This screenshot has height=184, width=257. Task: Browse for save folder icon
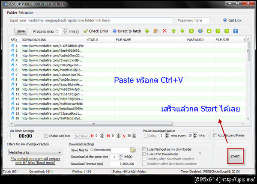click(133, 150)
